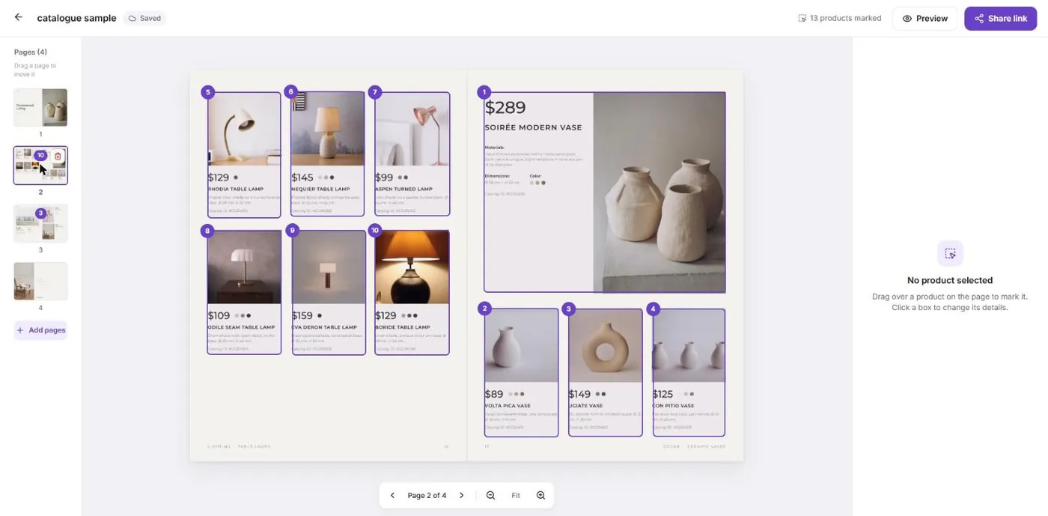Screen dimensions: 1048x516
Task: Select page 1 thumbnail
Action: pos(40,107)
